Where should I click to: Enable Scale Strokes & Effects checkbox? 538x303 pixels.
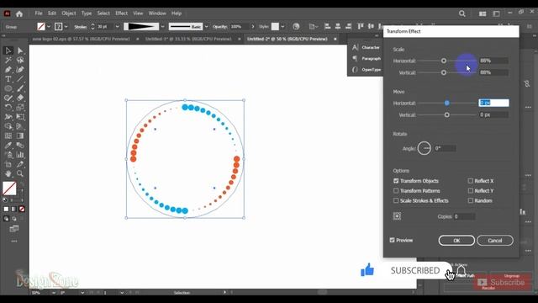[396, 200]
